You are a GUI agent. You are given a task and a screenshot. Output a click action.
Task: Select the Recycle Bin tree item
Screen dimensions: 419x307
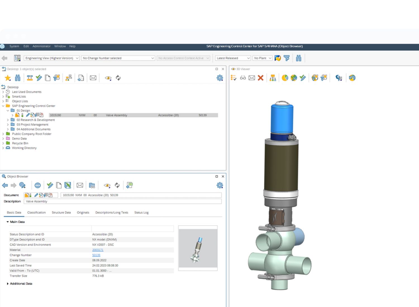20,143
